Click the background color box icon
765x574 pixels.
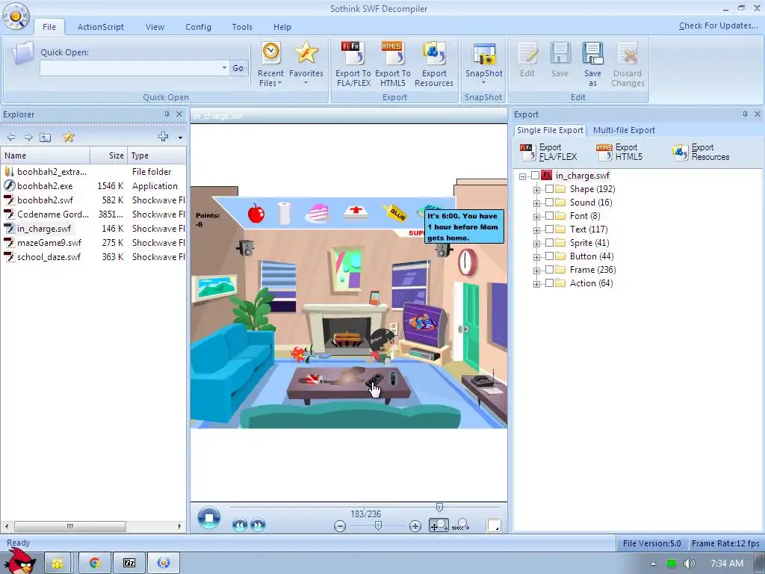494,525
